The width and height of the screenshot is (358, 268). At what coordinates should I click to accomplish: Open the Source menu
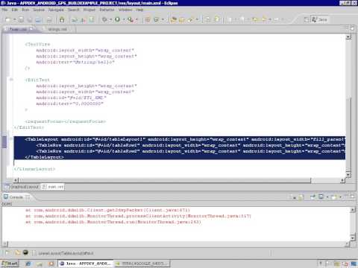39,10
